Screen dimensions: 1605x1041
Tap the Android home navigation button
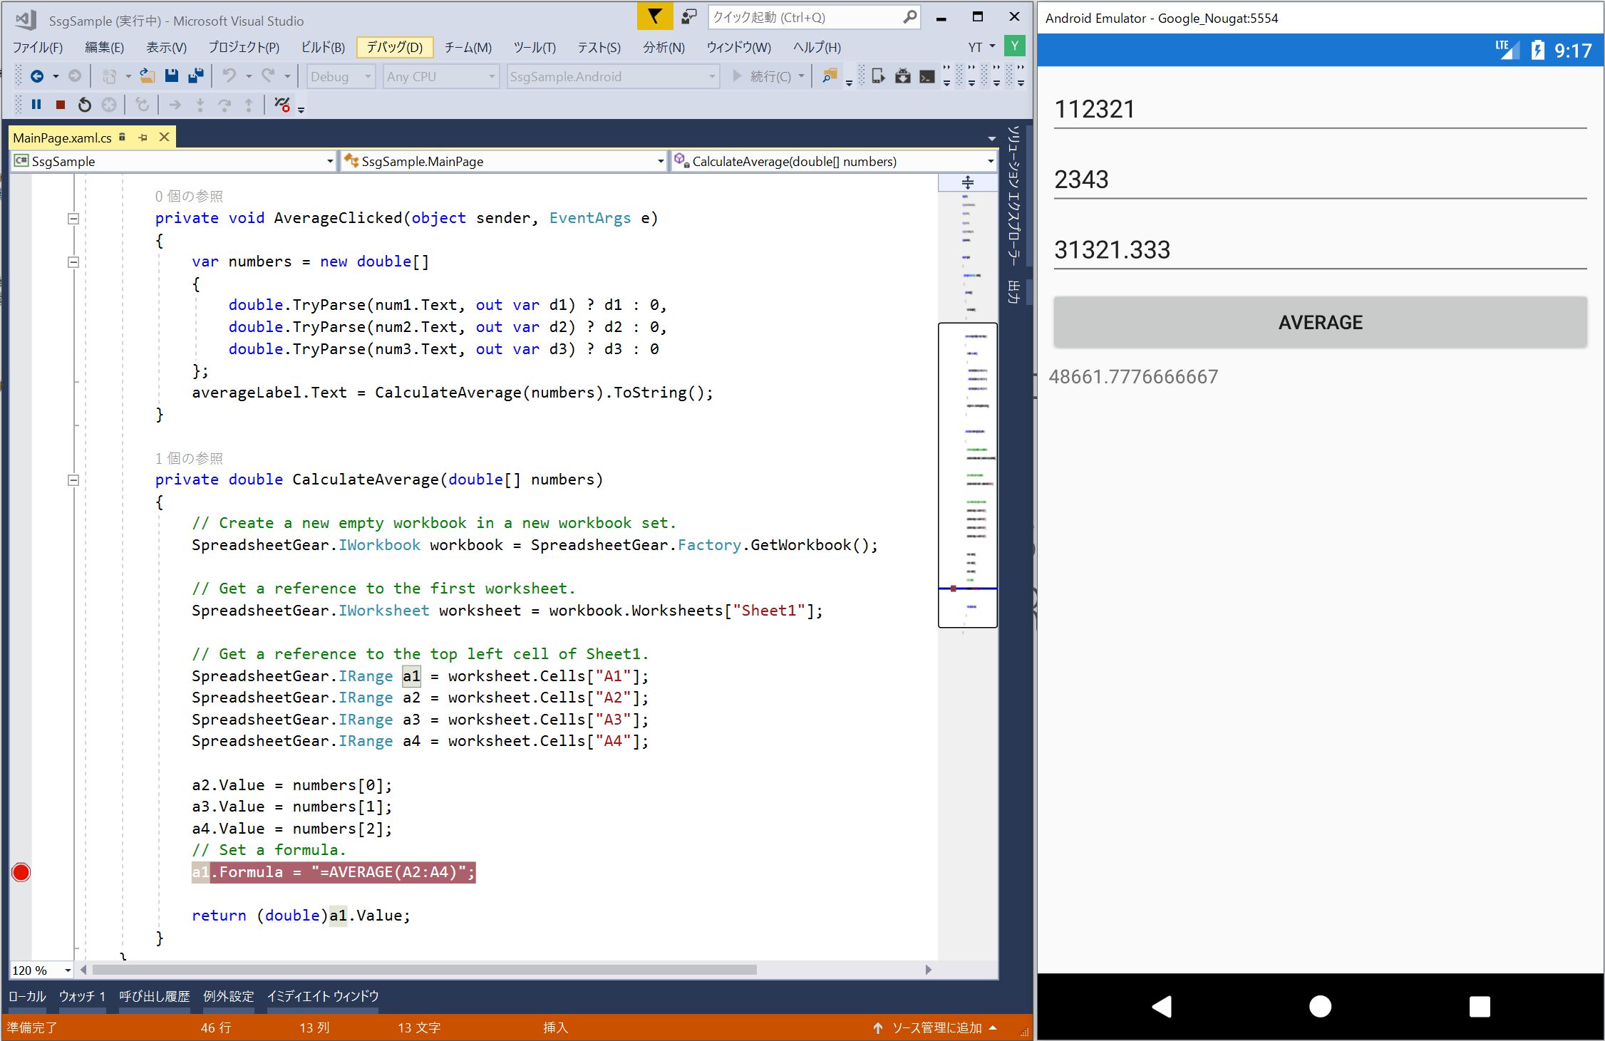point(1320,1006)
